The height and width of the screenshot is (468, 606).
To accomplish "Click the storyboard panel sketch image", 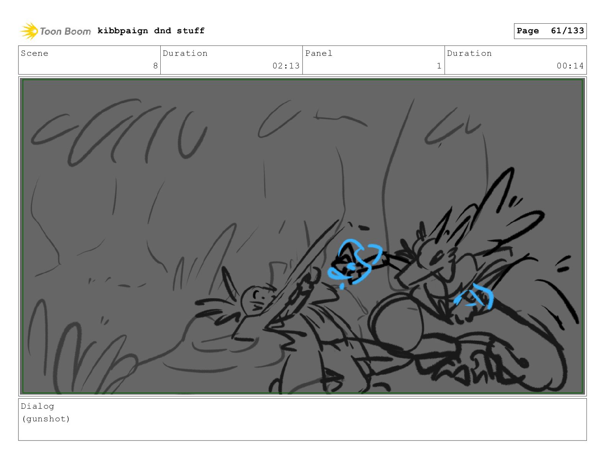I will 303,236.
